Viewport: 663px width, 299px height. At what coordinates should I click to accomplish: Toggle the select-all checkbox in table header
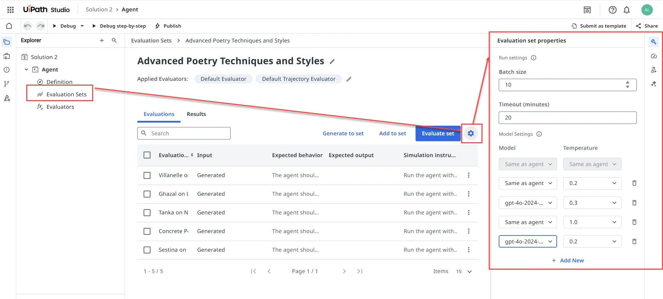pos(147,155)
